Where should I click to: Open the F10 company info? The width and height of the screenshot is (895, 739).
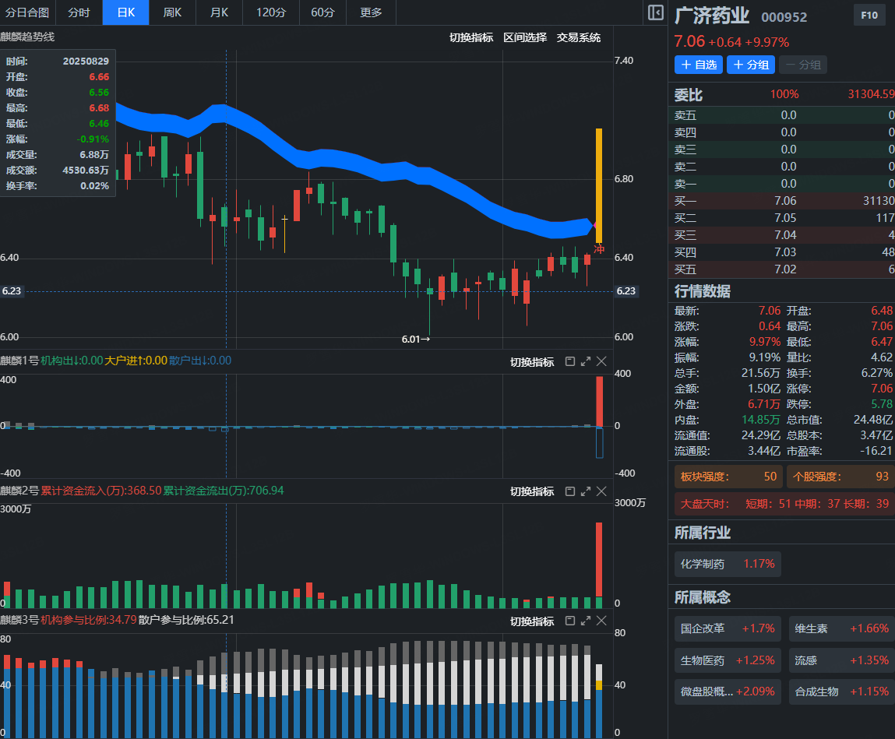(x=869, y=15)
